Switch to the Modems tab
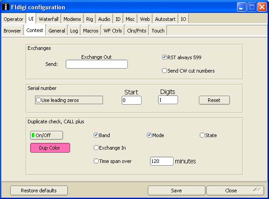This screenshot has width=269, height=199. pos(72,19)
